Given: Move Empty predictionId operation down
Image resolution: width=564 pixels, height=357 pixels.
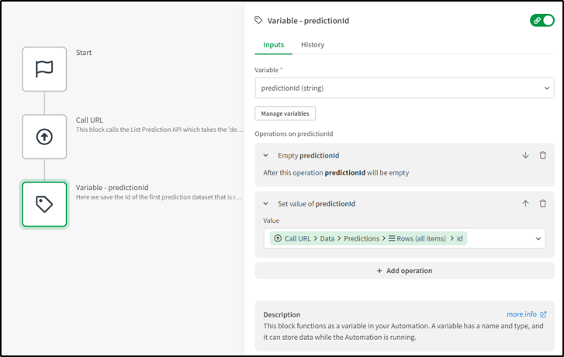Looking at the screenshot, I should (x=525, y=155).
